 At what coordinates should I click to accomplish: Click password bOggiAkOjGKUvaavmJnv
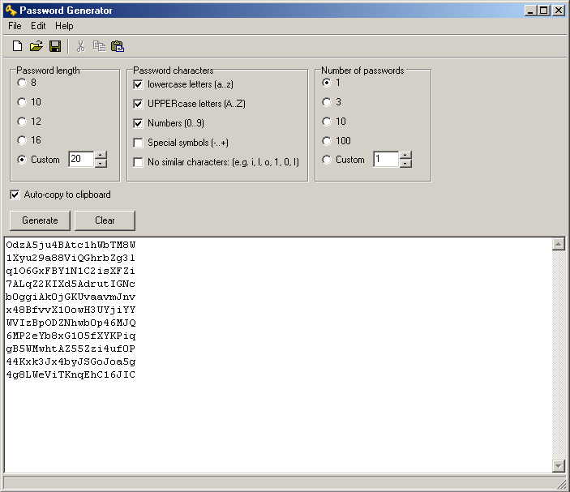71,297
